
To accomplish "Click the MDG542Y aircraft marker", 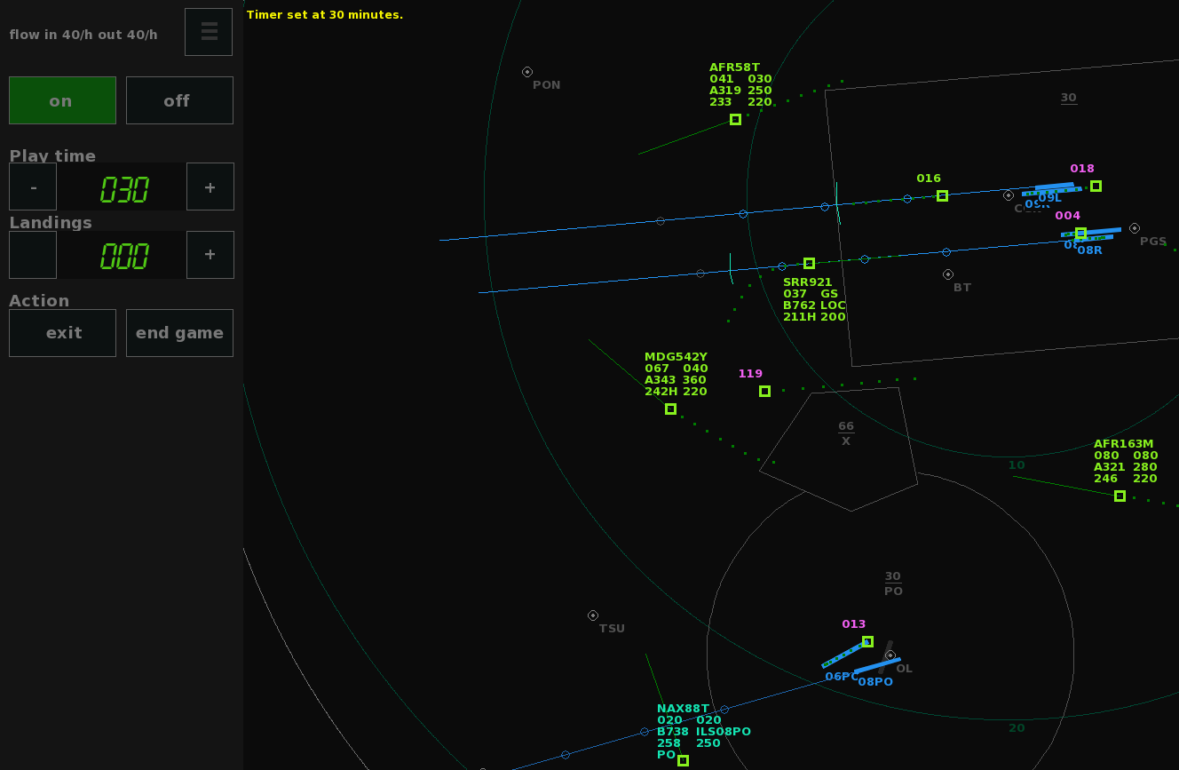I will point(670,409).
